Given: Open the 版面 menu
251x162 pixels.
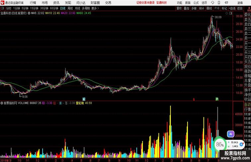Looking at the screenshot, I should [x=188, y=3].
